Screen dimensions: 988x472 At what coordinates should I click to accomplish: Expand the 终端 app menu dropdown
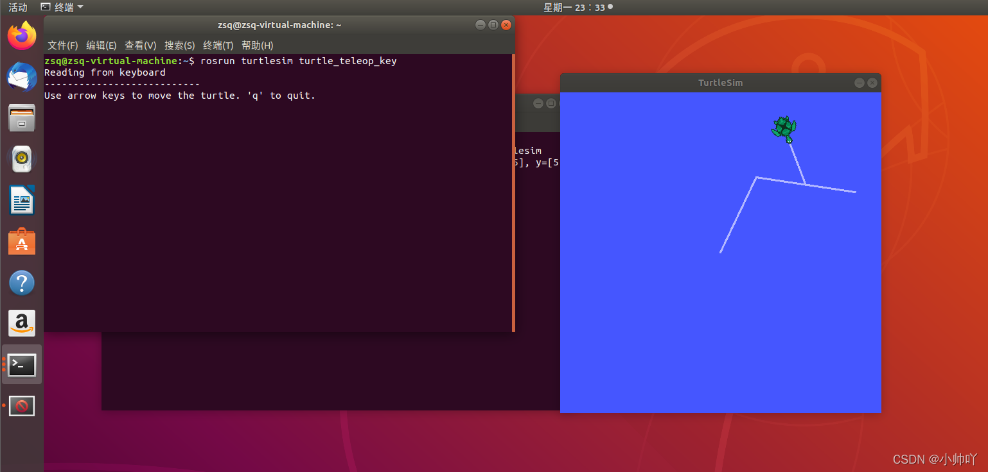coord(62,7)
